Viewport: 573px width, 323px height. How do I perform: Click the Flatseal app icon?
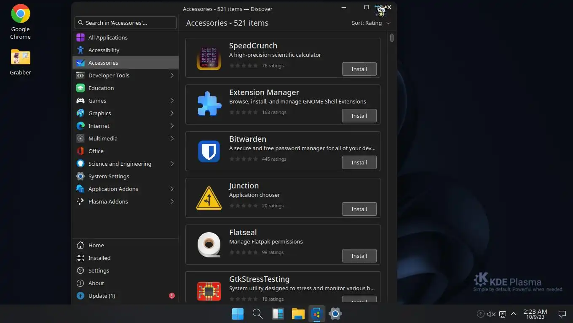pos(209,244)
